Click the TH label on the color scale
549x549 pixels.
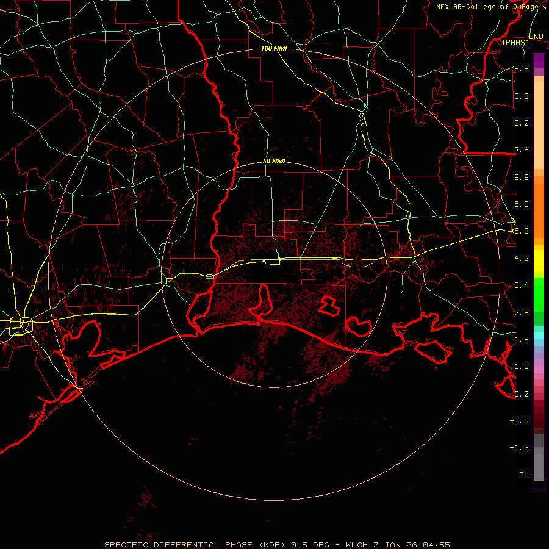(524, 475)
